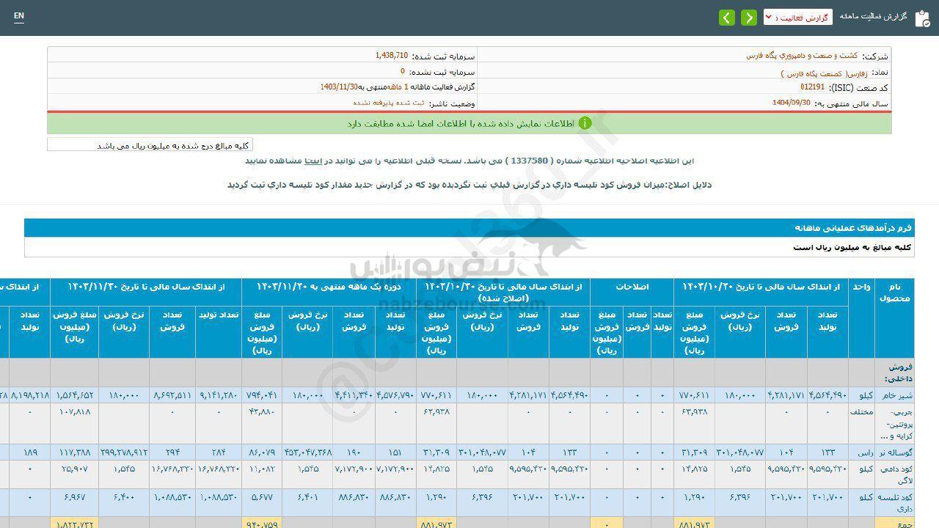The image size is (939, 528).
Task: Open the monthly activity report clipboard icon
Action: [922, 18]
